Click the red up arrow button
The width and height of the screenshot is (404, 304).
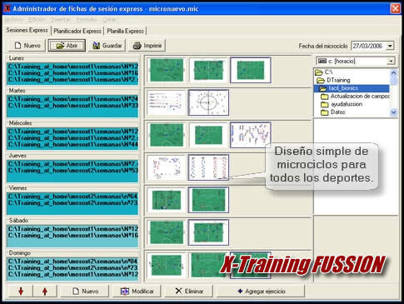pos(45,292)
